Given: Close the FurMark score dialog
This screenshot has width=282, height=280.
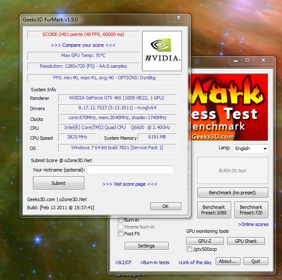Looking at the screenshot, I should point(178,18).
